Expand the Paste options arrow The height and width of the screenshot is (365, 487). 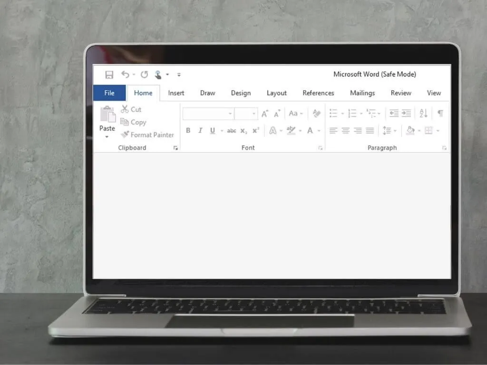click(107, 137)
